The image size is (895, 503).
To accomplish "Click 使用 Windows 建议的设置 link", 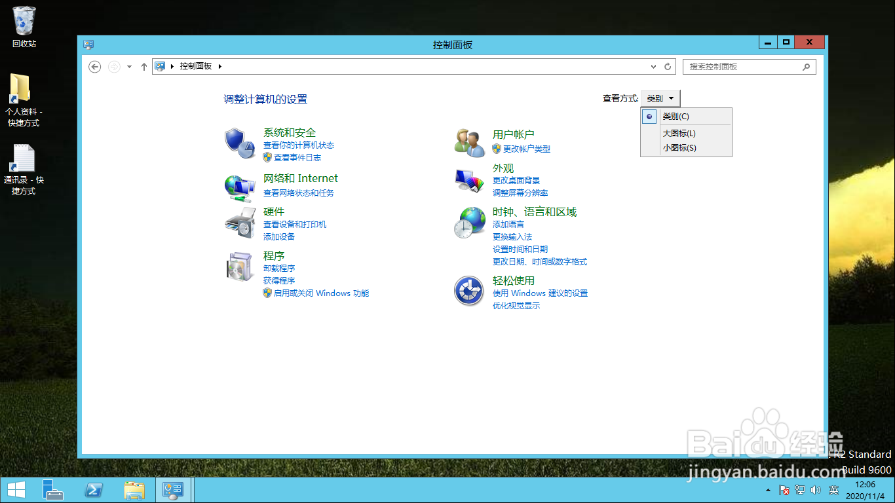I will pyautogui.click(x=541, y=293).
